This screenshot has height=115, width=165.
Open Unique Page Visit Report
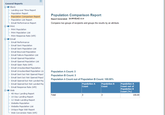(23, 110)
